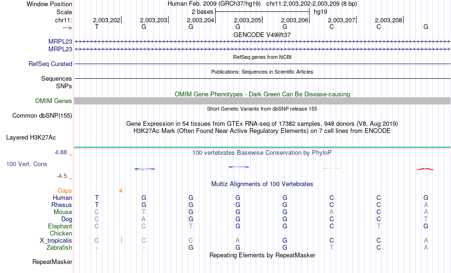
Task: Select the Rhesus species label
Action: click(62, 205)
